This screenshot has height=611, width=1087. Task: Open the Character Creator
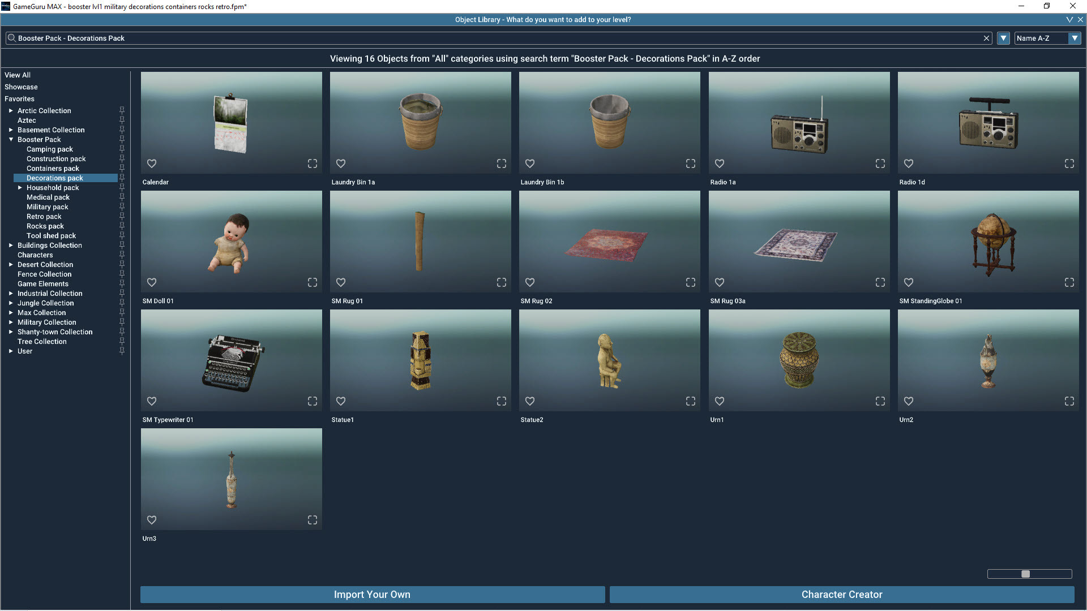842,595
